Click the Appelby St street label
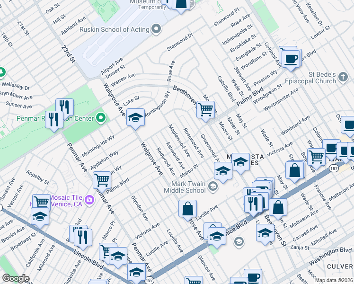Screen dimensions: 354x284 [x=37, y=177]
